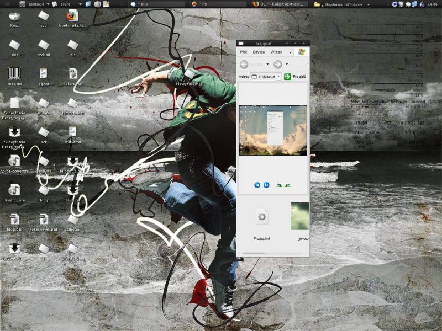442x331 pixels.
Task: Select the lukers-avek.psd file icon
Action: click(x=44, y=220)
